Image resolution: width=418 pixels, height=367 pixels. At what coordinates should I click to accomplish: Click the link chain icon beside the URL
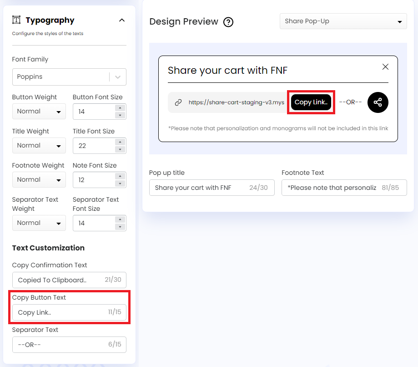(x=178, y=102)
